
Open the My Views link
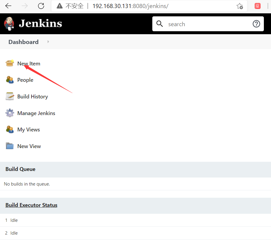(x=29, y=130)
